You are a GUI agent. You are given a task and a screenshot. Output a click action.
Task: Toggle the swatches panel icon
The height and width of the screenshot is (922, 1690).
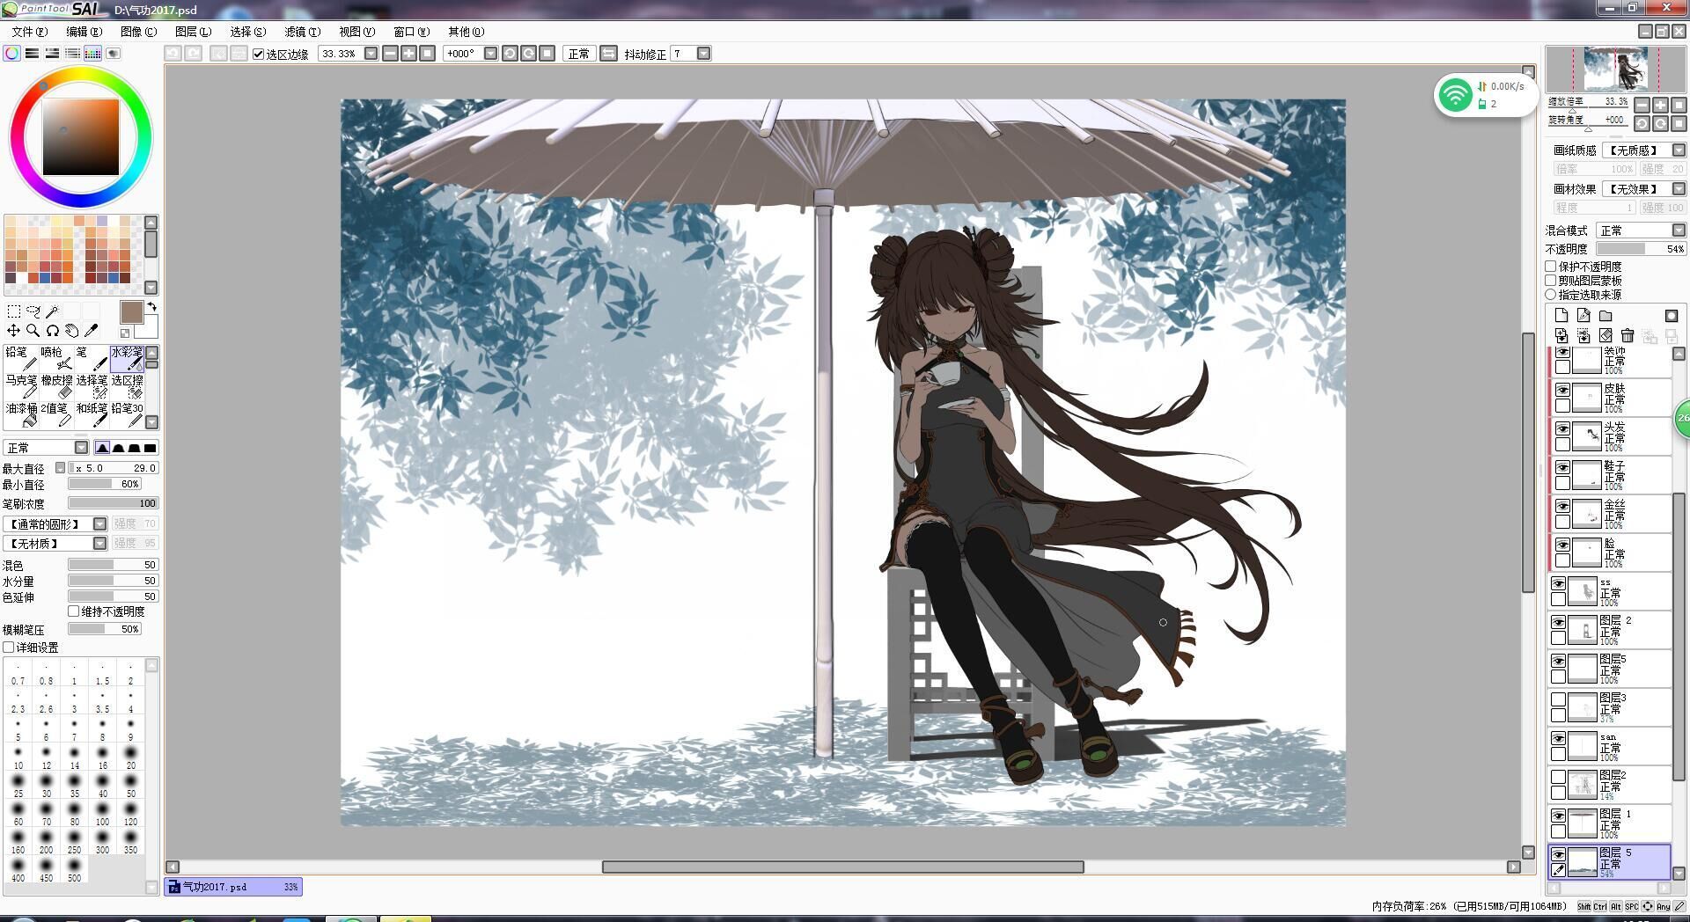[92, 54]
